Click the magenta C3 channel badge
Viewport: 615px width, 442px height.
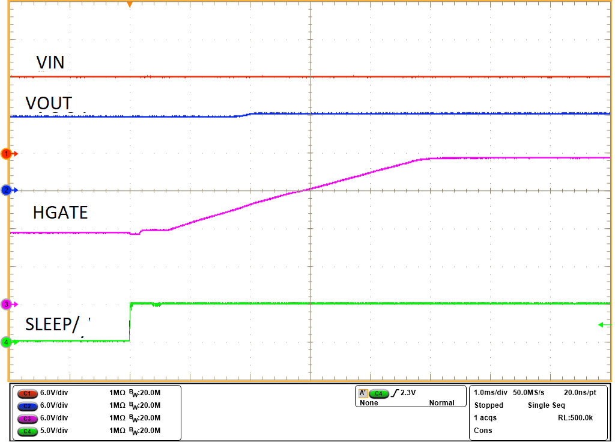point(28,418)
